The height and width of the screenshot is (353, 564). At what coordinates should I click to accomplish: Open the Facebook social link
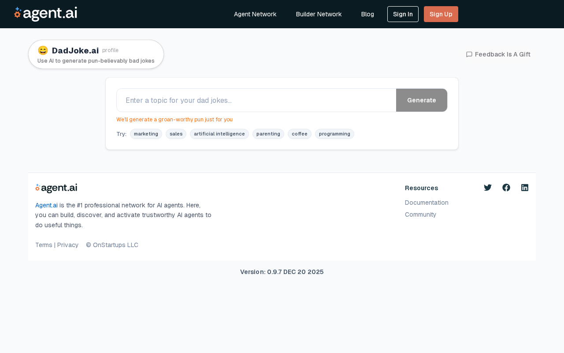pos(506,188)
